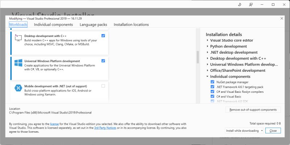290x145 pixels.
Task: Uncheck Desktop development with C++ workload
Action: click(103, 36)
